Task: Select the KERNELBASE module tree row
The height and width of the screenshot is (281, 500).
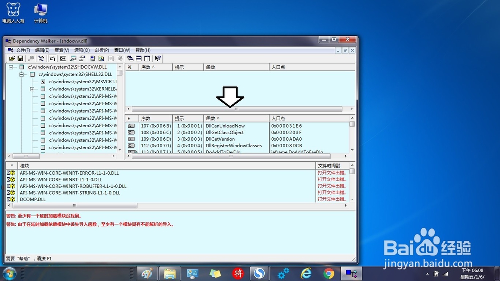Action: [x=83, y=89]
